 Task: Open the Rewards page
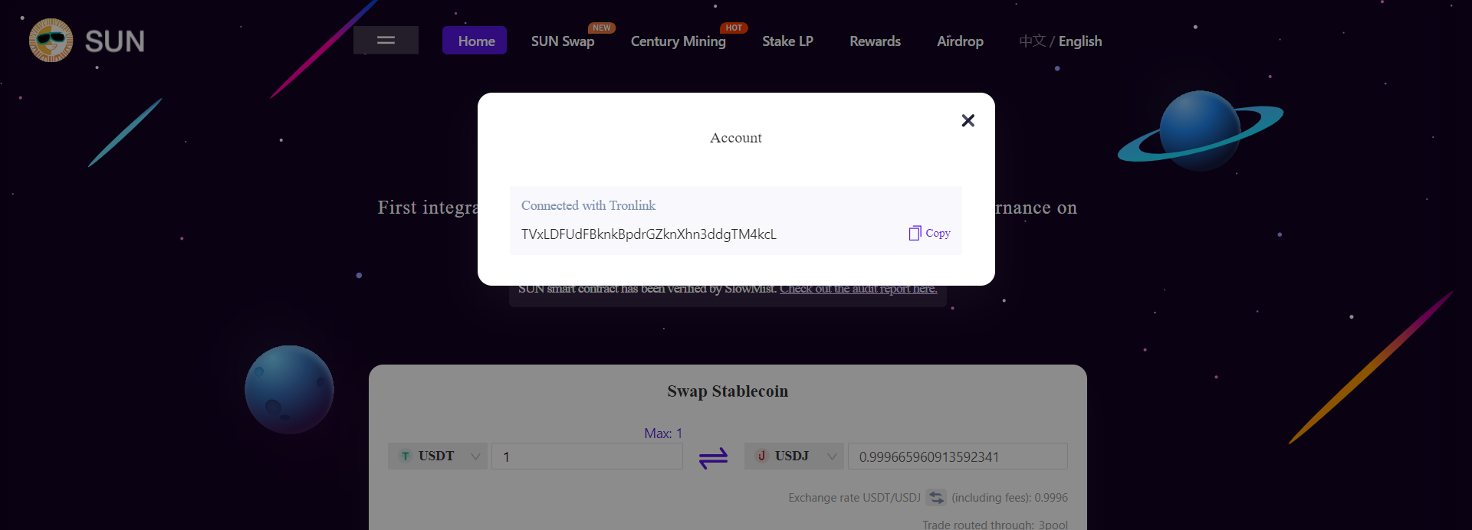(875, 41)
